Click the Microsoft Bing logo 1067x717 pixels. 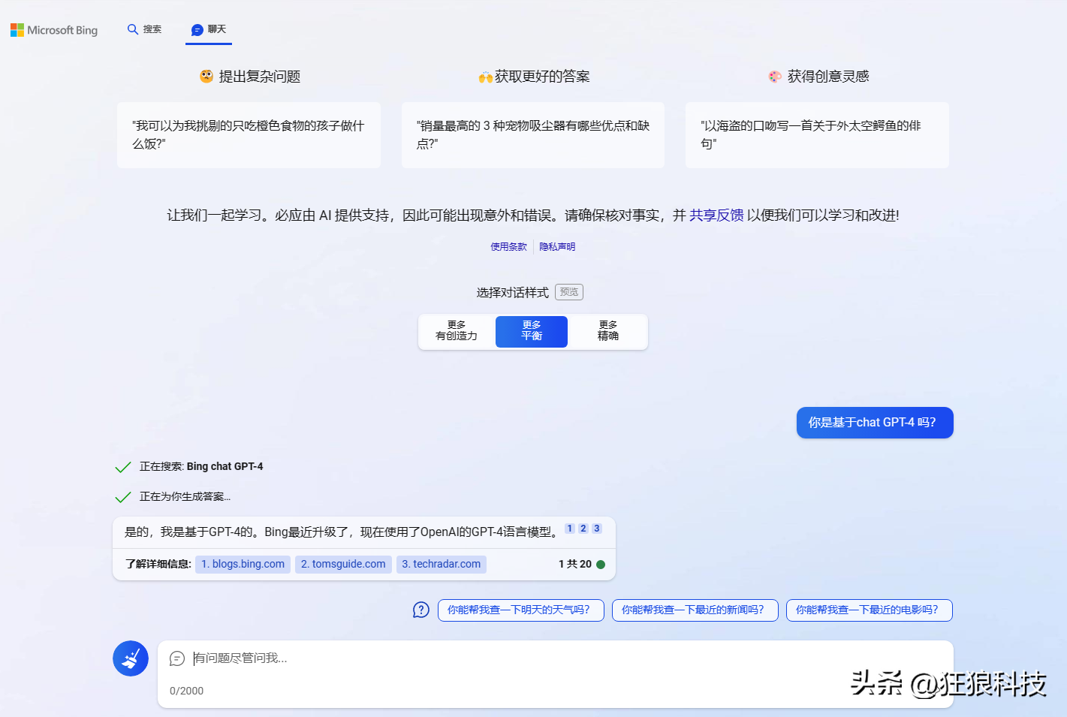(x=54, y=30)
